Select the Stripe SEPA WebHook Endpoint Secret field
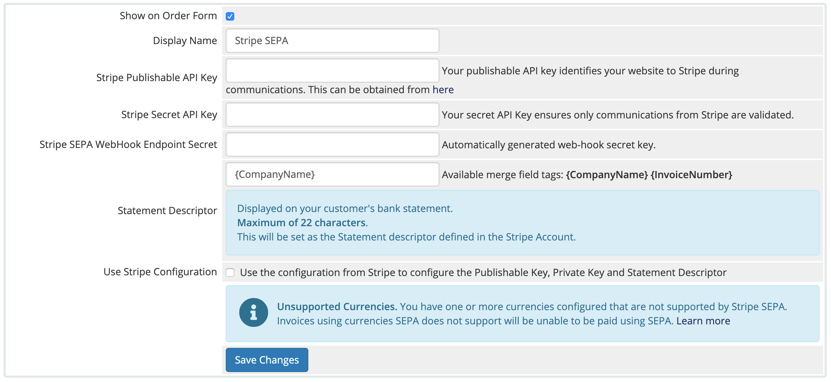 click(x=332, y=144)
